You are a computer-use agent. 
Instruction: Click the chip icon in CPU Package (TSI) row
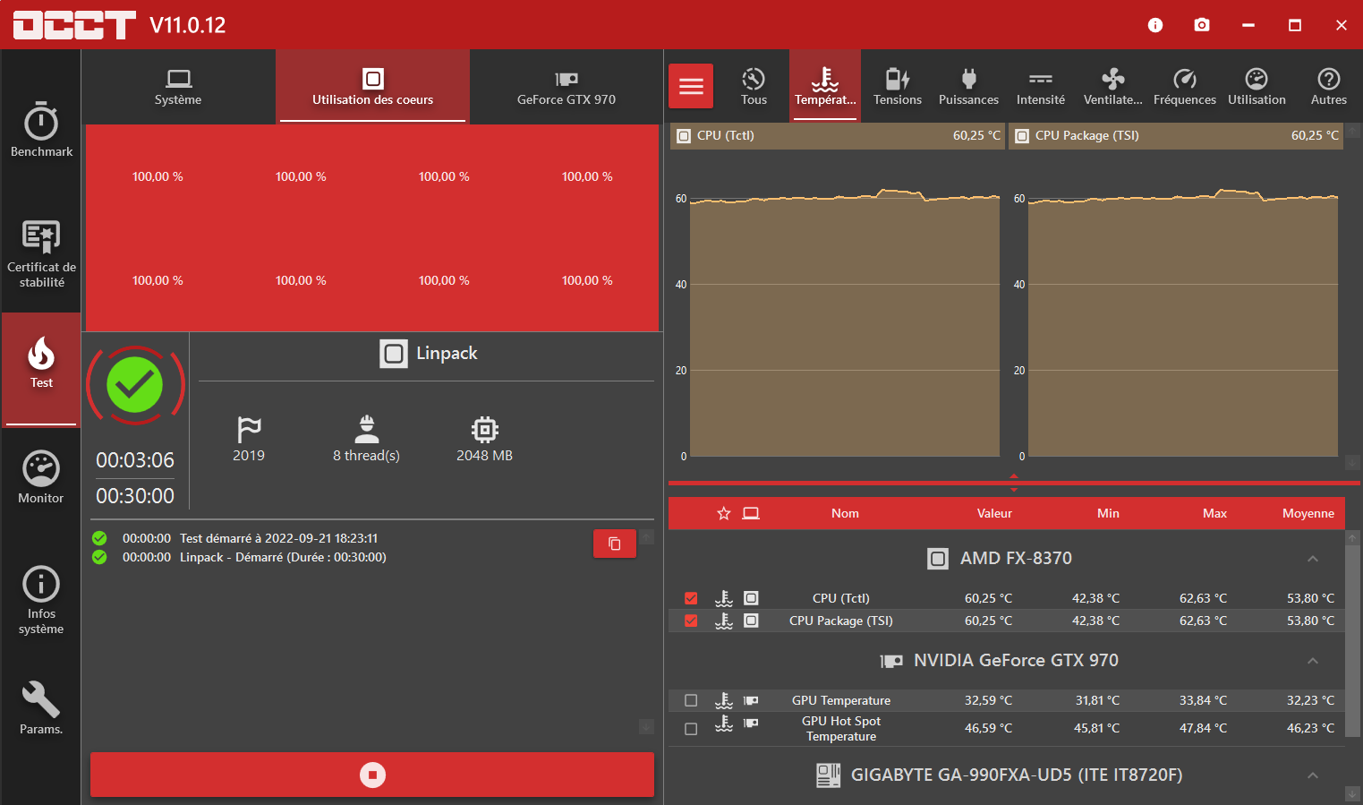751,621
